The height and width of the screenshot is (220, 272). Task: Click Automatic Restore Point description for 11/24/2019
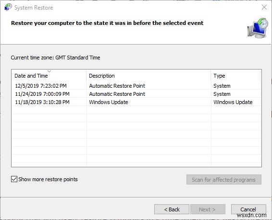point(117,94)
